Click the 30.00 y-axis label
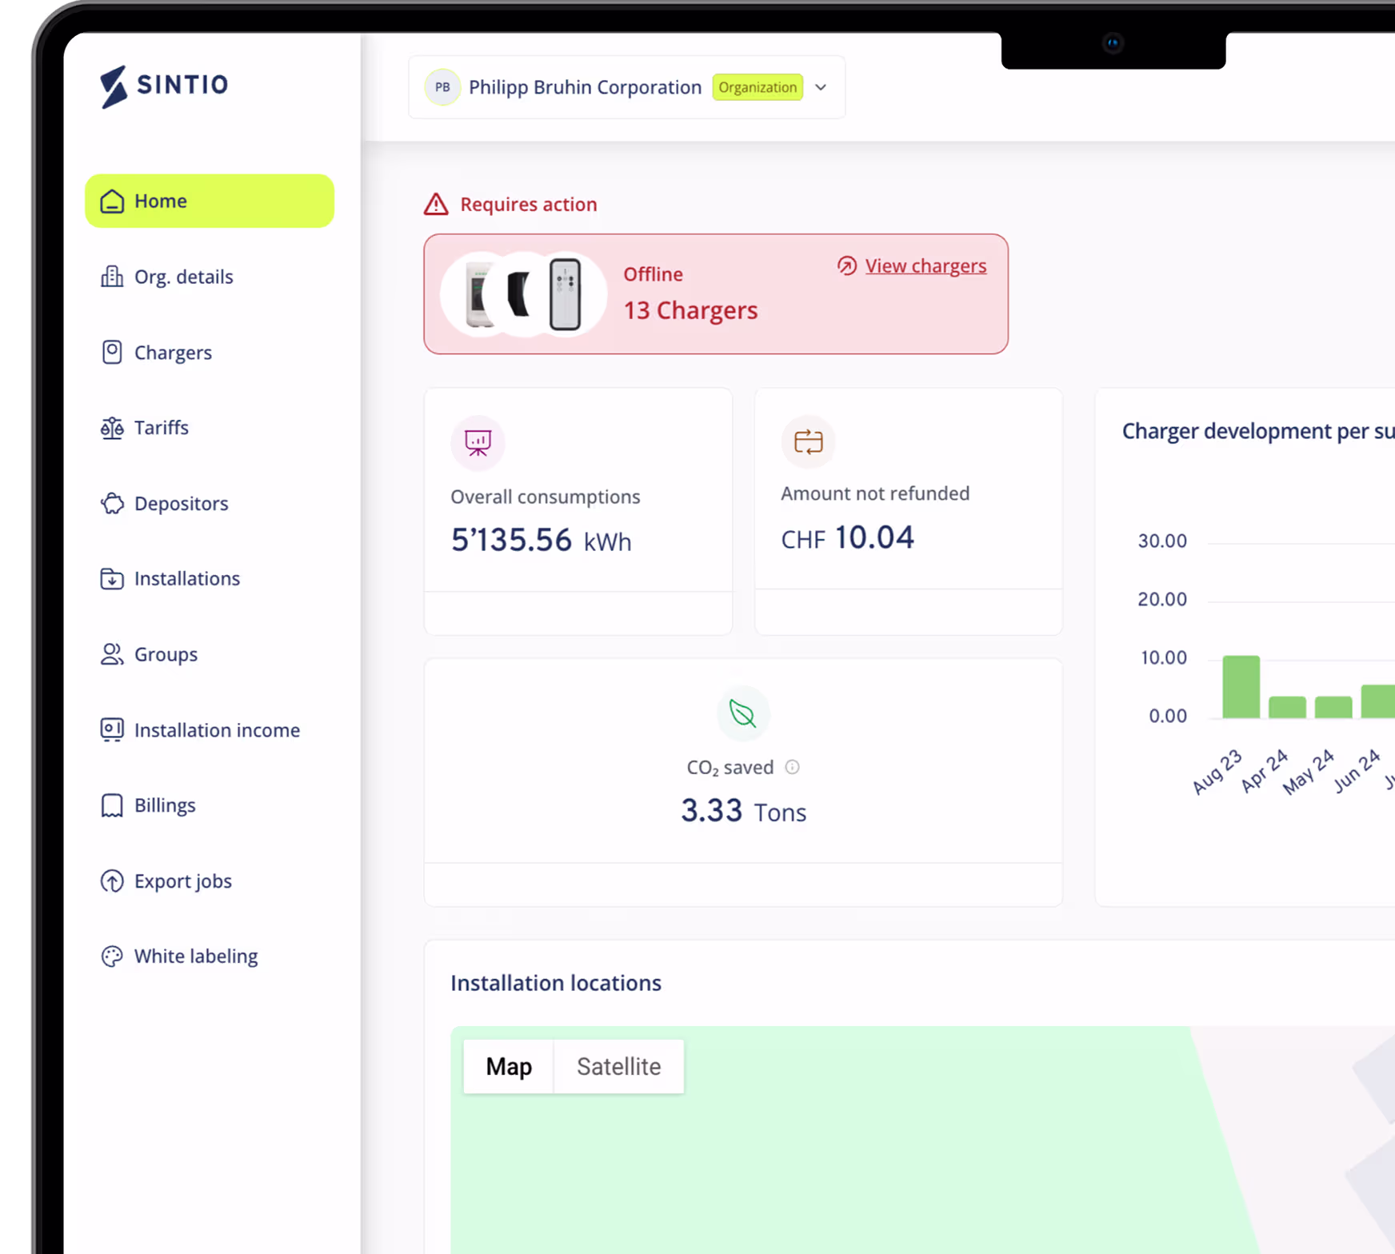Viewport: 1395px width, 1254px height. (x=1162, y=541)
